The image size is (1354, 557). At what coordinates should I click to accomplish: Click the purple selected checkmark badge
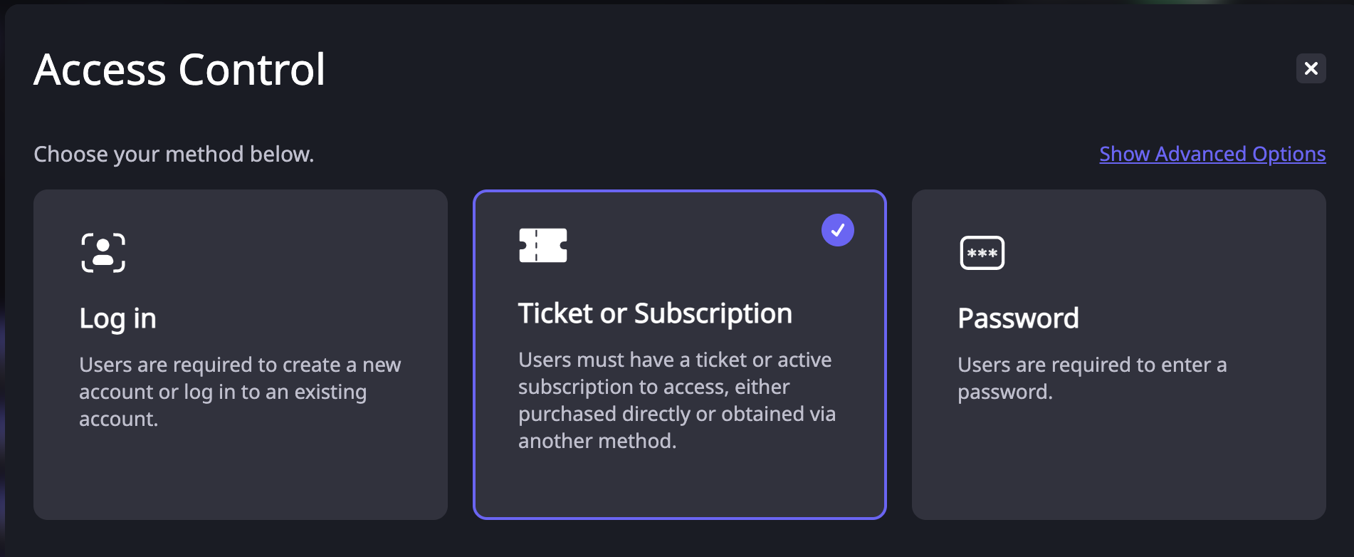pyautogui.click(x=838, y=230)
